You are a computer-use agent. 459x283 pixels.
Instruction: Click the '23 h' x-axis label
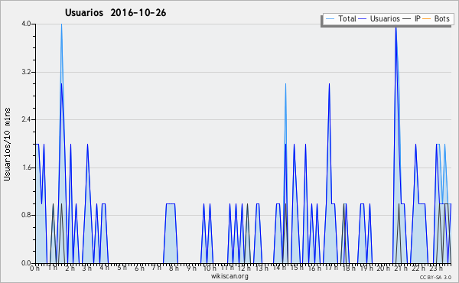coord(435,268)
